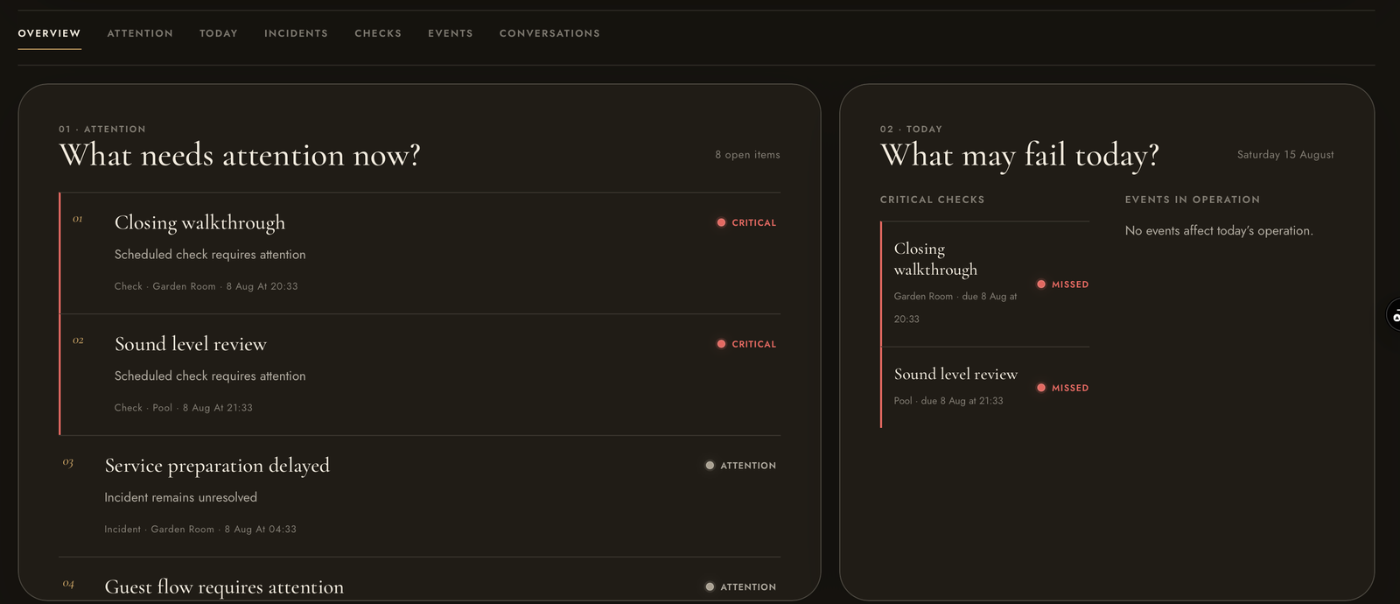Open the Attention tab

[x=140, y=33]
